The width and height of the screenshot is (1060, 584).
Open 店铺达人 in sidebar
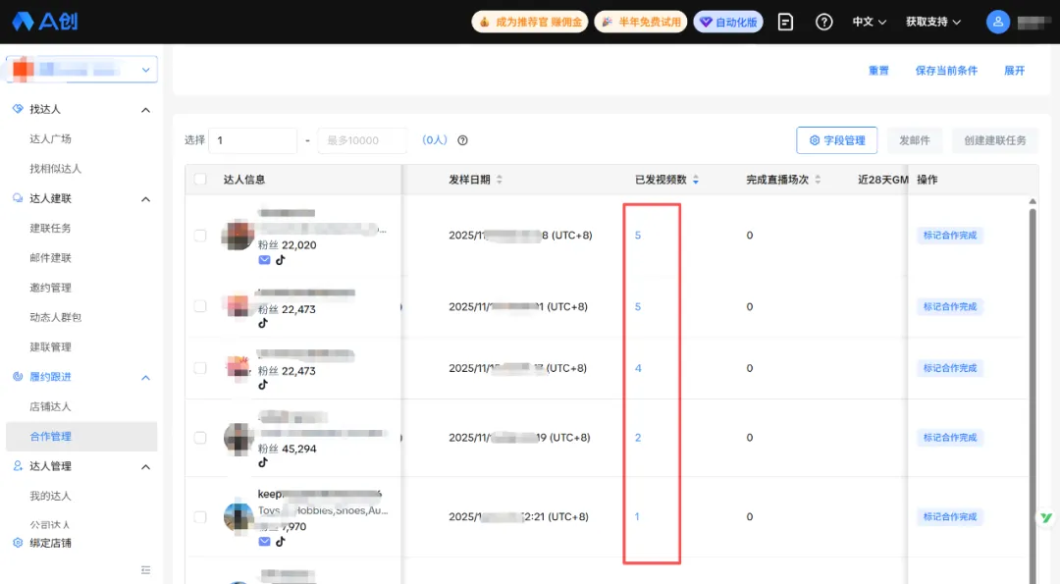50,406
